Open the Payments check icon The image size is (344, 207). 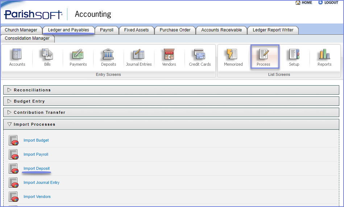point(78,54)
